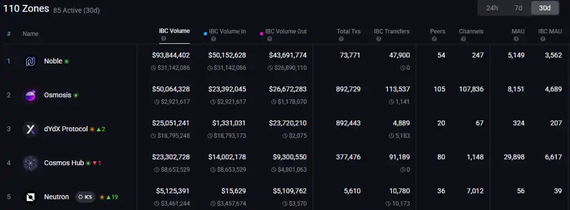Screen dimensions: 570x210
Task: Select Noble total txs value 73,771
Action: point(350,55)
